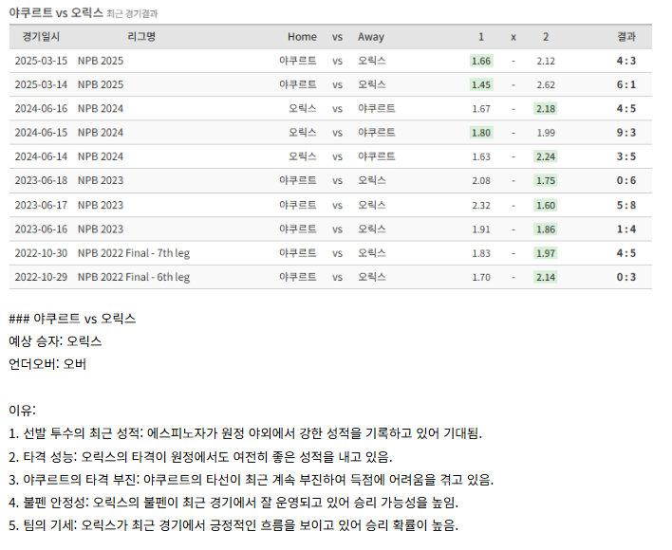Click highlighted odds 1.60
This screenshot has height=550, width=672.
tap(546, 205)
